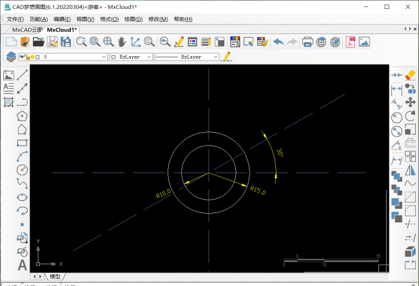Open the 视图(V) menu
This screenshot has height=286, width=419.
pyautogui.click(x=85, y=19)
